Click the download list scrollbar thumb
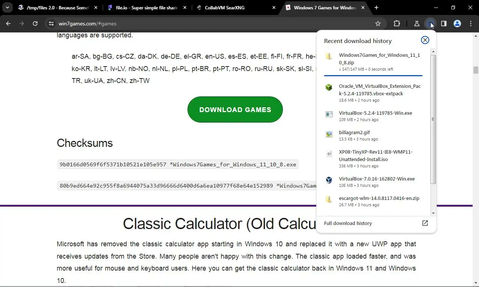Screen dimensions: 479x287 click(433, 119)
